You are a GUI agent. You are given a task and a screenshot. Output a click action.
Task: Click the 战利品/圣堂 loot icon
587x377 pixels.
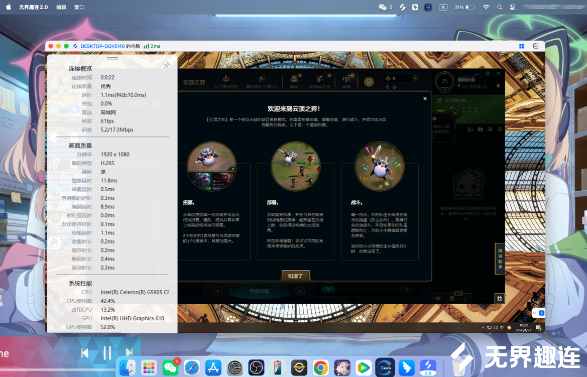point(320,81)
